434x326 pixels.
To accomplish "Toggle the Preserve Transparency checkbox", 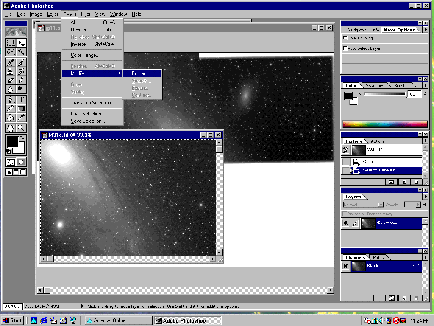I will pyautogui.click(x=345, y=214).
